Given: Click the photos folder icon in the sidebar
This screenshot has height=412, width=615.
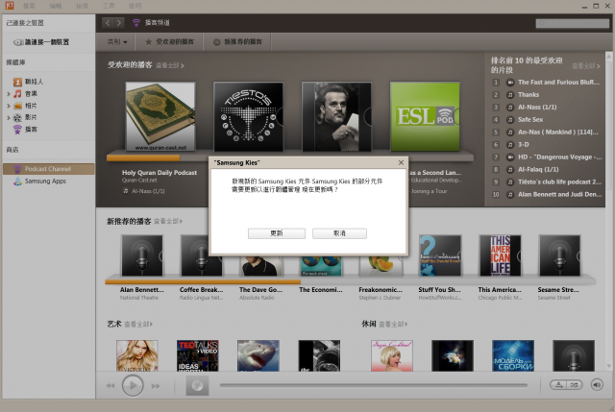Looking at the screenshot, I should pos(17,106).
